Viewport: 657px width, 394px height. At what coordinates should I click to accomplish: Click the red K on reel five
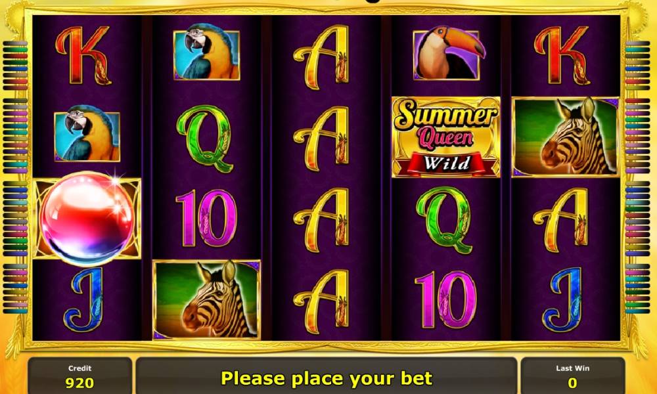pos(562,55)
